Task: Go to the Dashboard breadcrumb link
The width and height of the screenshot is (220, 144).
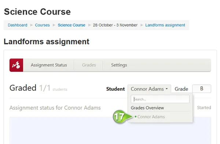Action: (18, 25)
